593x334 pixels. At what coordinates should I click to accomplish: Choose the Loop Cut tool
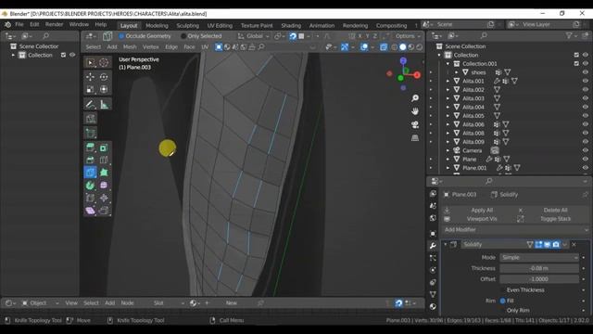coord(104,160)
